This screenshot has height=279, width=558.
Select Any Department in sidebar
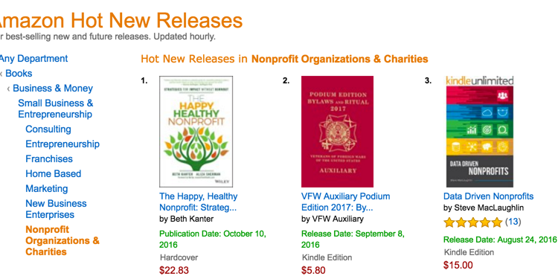33,58
